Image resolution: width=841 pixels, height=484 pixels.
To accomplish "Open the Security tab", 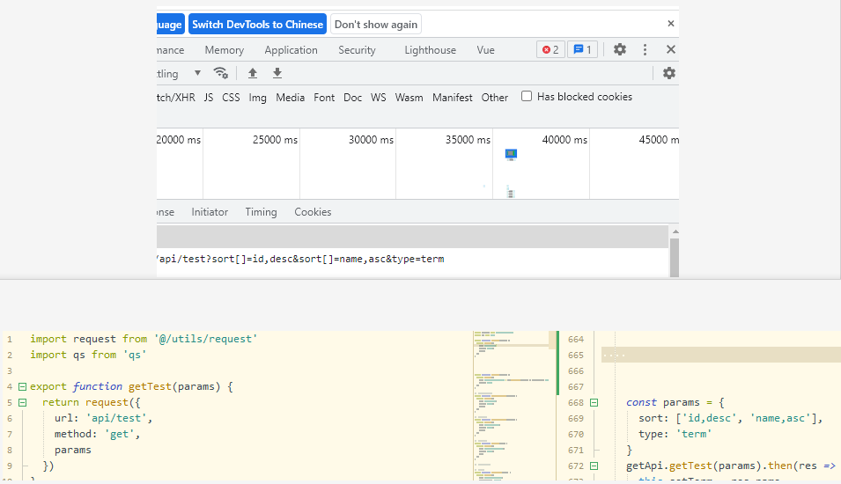I will tap(357, 50).
